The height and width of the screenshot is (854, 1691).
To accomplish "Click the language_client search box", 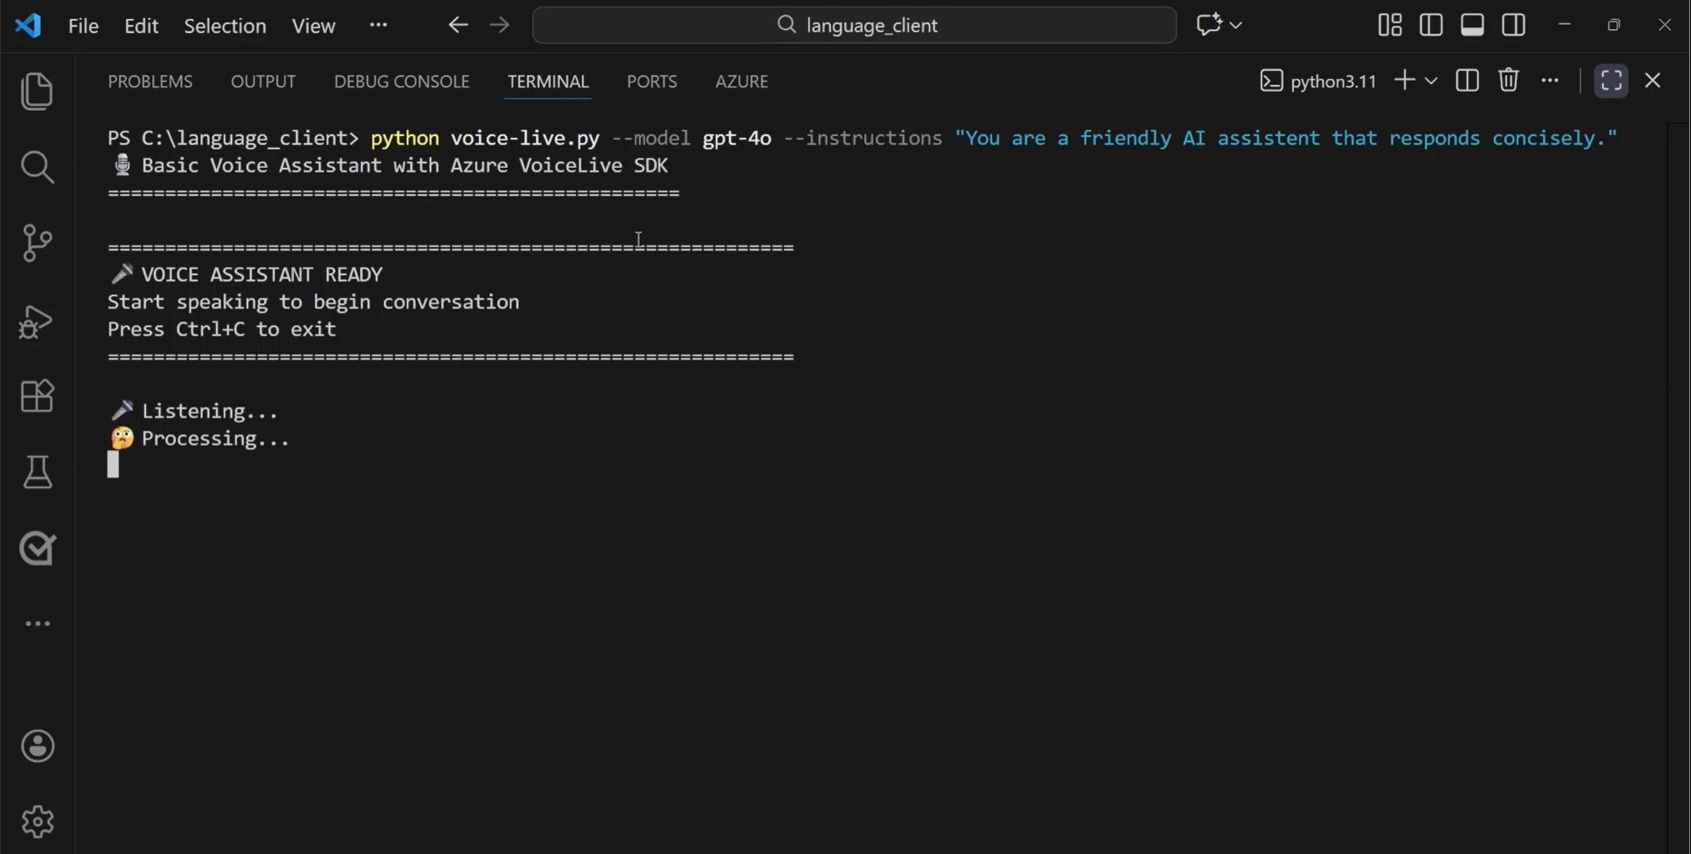I will [x=855, y=25].
